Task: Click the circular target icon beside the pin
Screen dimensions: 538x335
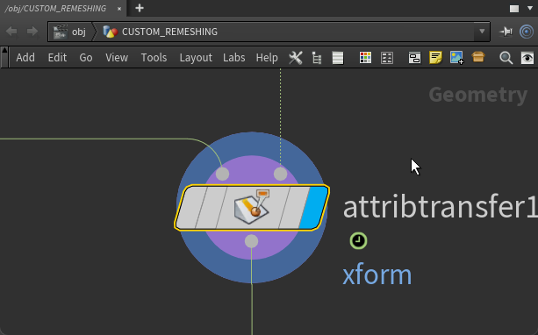Action: [527, 32]
